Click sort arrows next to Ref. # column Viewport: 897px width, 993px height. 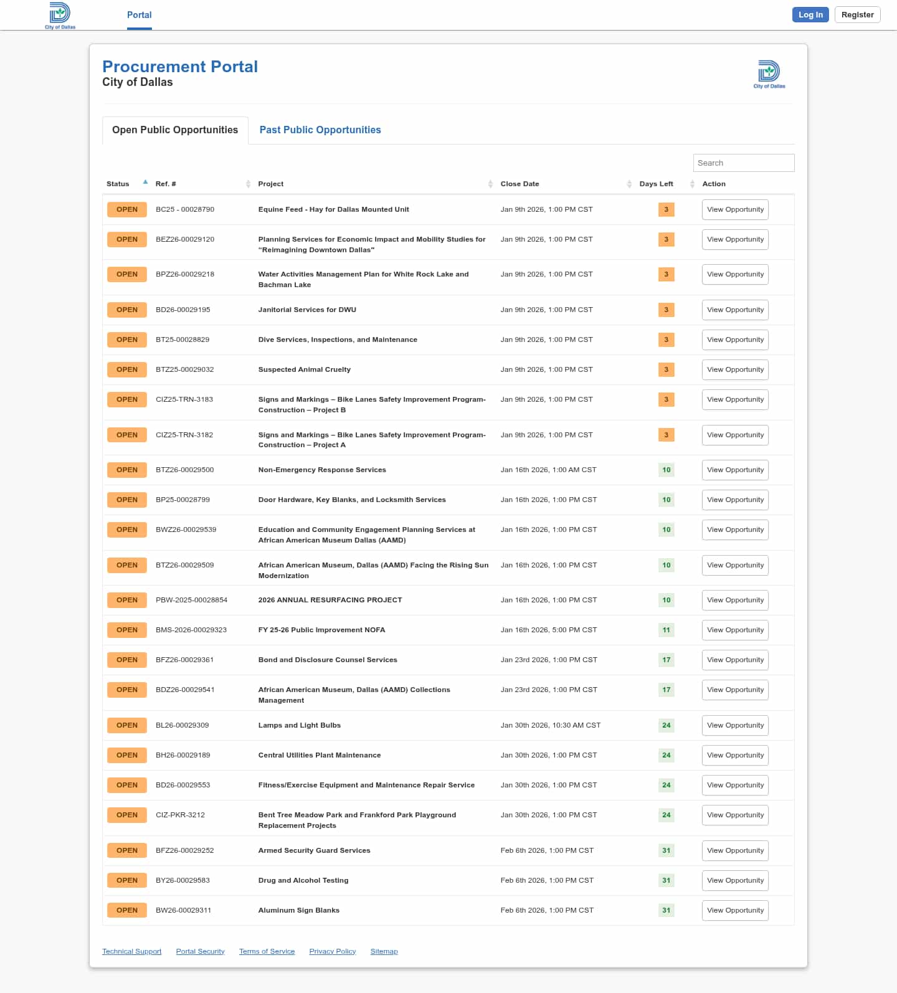click(x=248, y=184)
